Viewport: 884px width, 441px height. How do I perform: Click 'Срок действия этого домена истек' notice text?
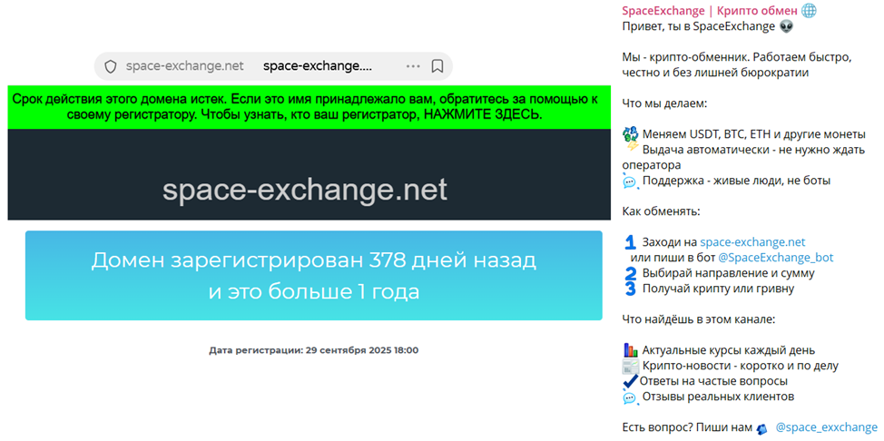coord(120,100)
